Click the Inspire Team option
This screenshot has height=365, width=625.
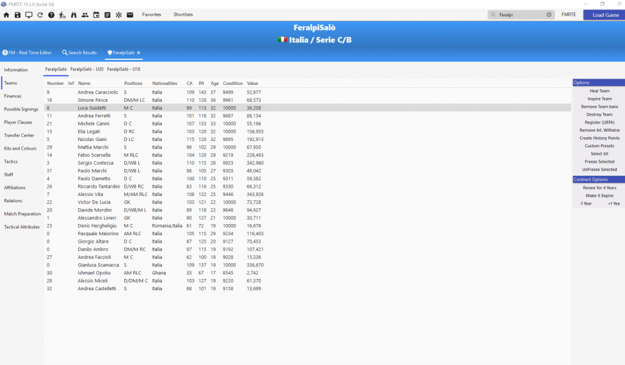tap(599, 99)
